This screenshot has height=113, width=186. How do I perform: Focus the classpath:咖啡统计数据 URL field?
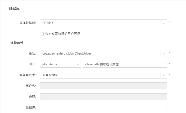[x=125, y=64]
